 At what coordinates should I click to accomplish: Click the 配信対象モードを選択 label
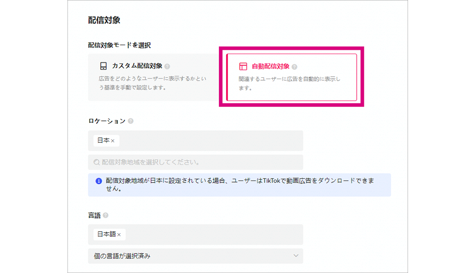(x=119, y=45)
